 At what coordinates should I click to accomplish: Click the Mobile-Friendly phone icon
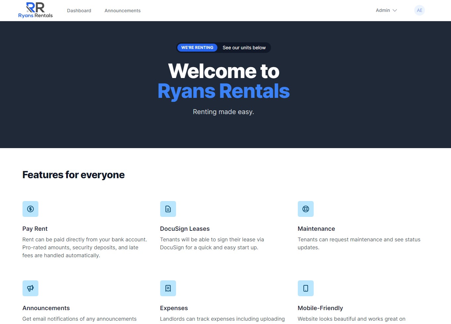[306, 288]
